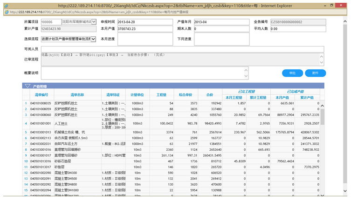The height and width of the screenshot is (201, 351).
Task: Click the 审批 approve button
Action: [292, 73]
